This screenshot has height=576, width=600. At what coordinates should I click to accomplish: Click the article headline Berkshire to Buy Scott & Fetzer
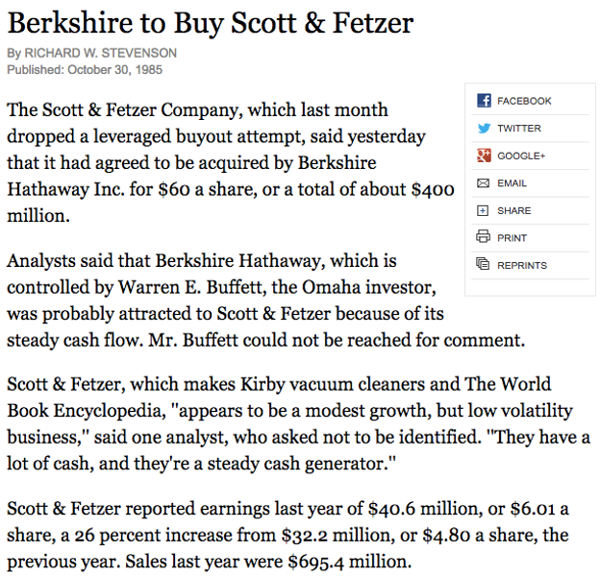[211, 23]
